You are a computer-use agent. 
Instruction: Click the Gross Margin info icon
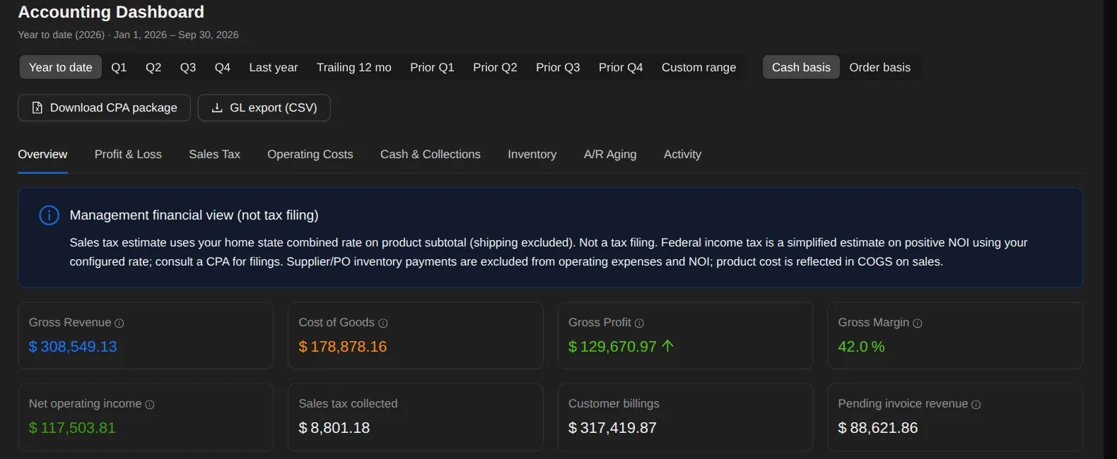pos(918,323)
